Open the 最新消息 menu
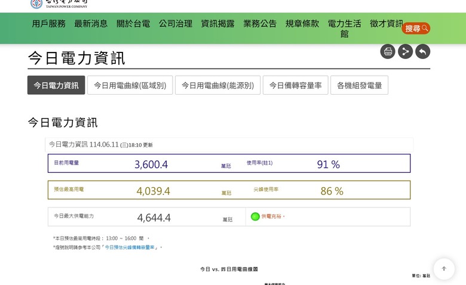466x285 pixels. tap(91, 24)
